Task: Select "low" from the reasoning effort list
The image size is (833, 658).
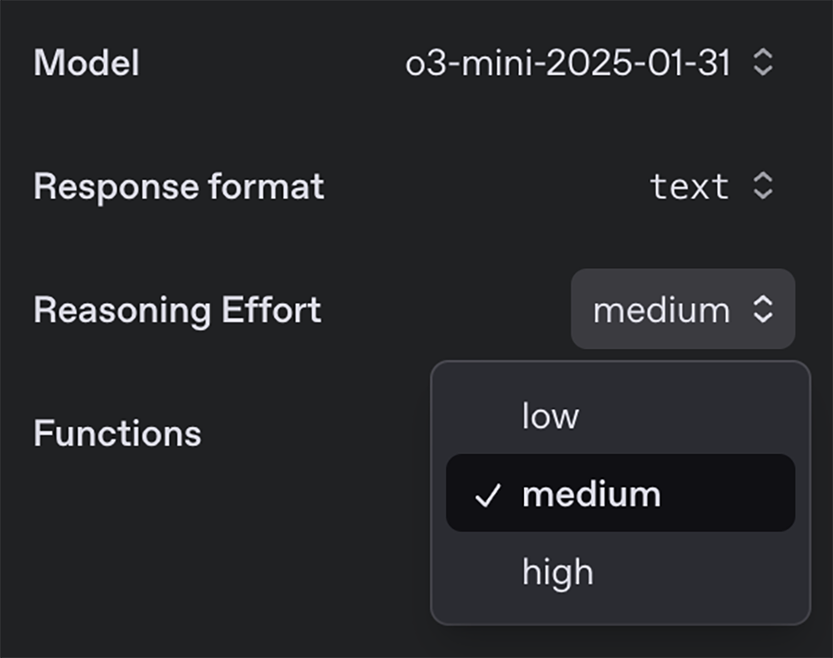Action: (x=550, y=416)
